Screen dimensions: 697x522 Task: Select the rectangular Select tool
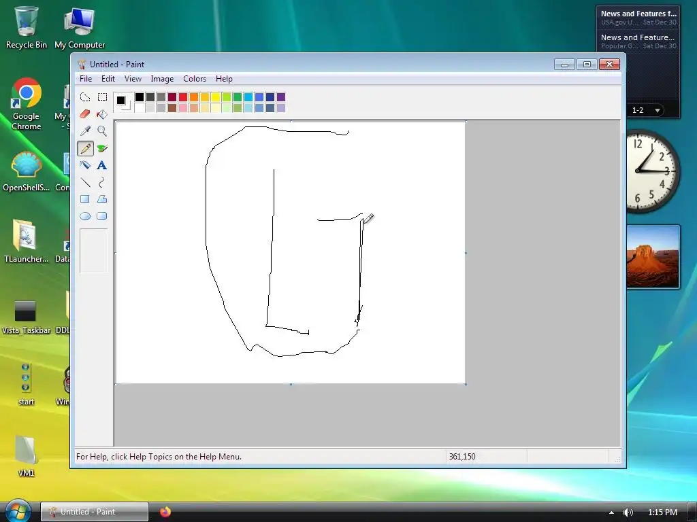pyautogui.click(x=102, y=97)
